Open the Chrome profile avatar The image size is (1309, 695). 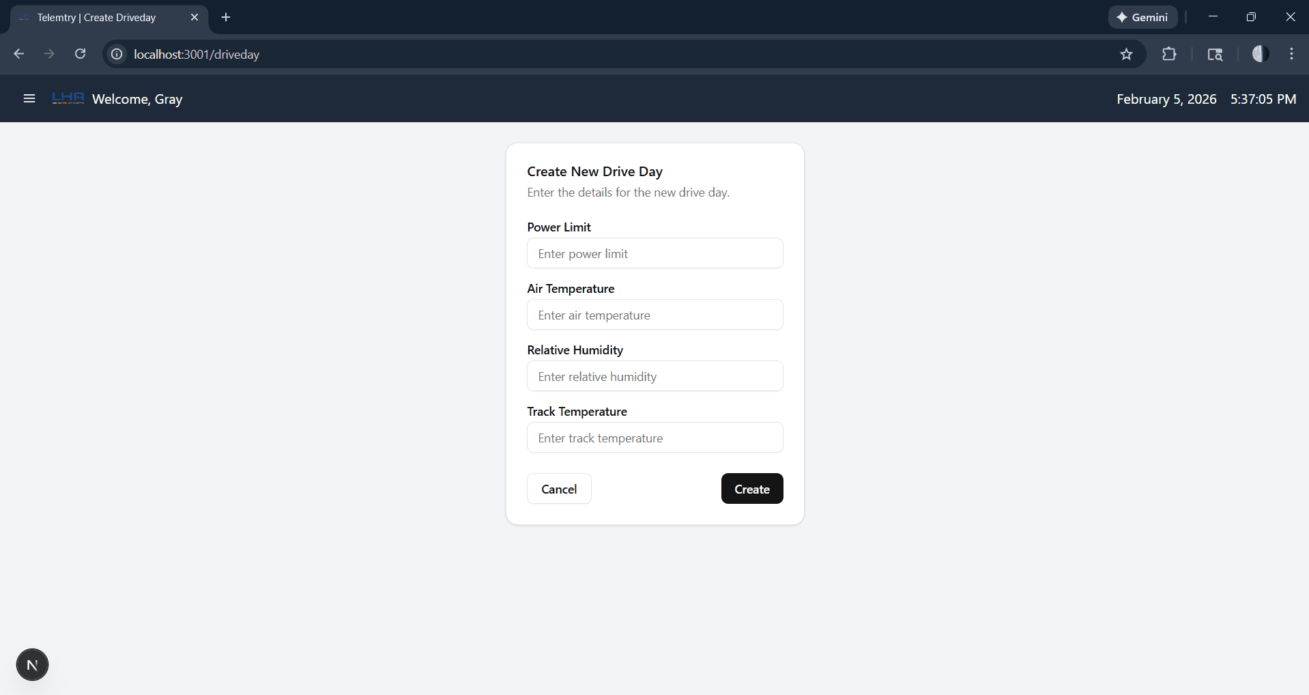tap(1260, 55)
